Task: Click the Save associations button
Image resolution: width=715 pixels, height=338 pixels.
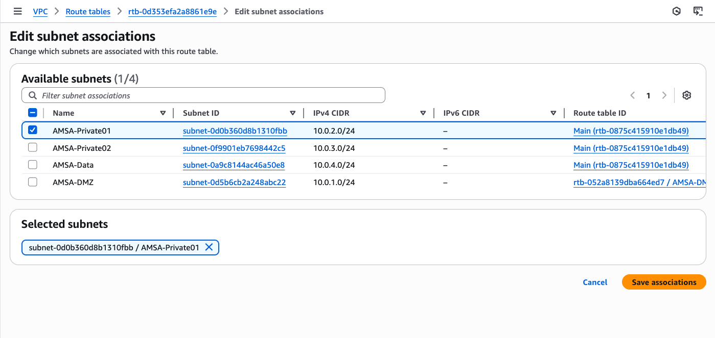Action: click(664, 282)
